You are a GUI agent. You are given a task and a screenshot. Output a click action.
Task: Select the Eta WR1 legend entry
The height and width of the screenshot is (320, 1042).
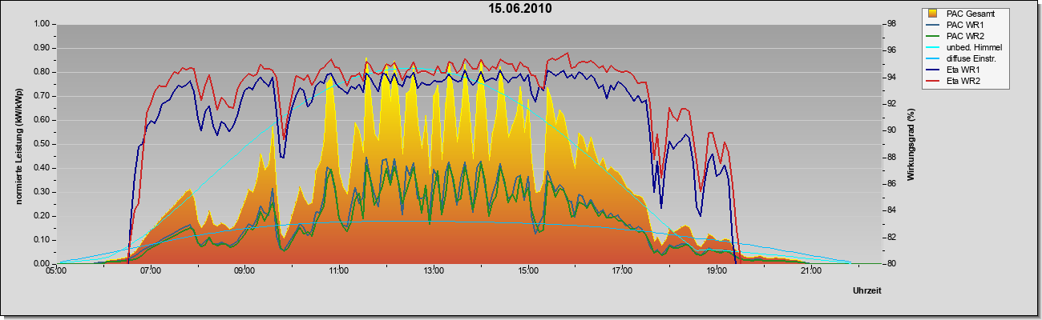click(x=964, y=70)
